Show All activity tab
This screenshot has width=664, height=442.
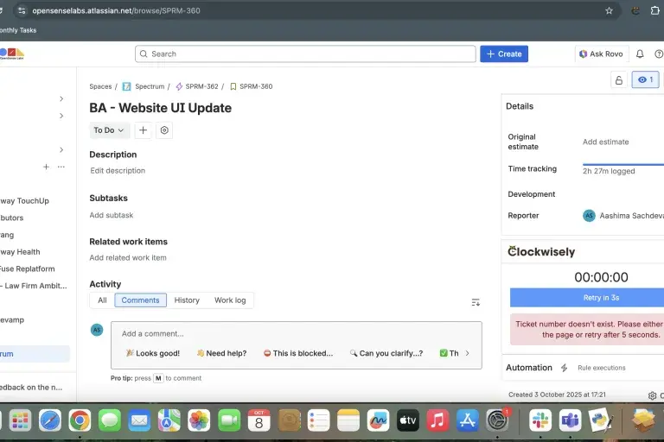[x=102, y=300]
